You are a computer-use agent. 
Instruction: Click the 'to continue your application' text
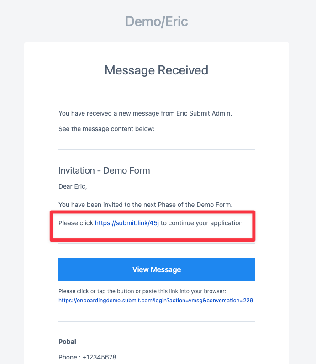click(201, 223)
